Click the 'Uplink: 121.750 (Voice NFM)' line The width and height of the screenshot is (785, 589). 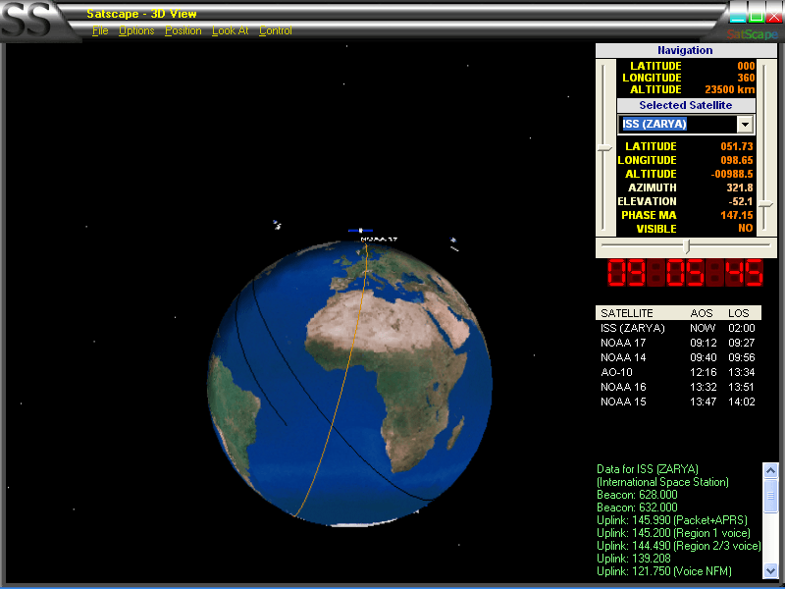tap(664, 571)
